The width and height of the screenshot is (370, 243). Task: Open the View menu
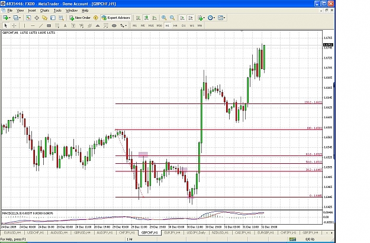pos(20,11)
